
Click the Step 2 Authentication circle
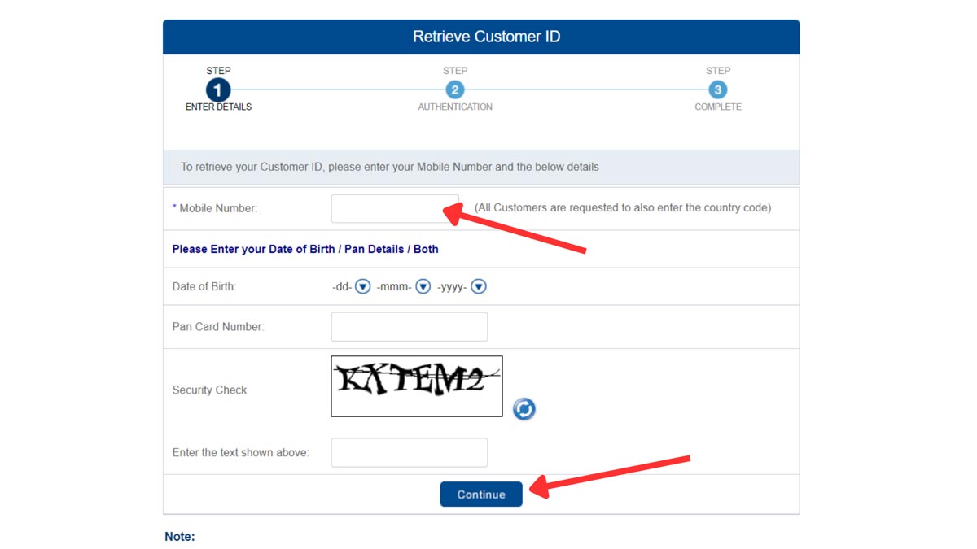[x=455, y=89]
